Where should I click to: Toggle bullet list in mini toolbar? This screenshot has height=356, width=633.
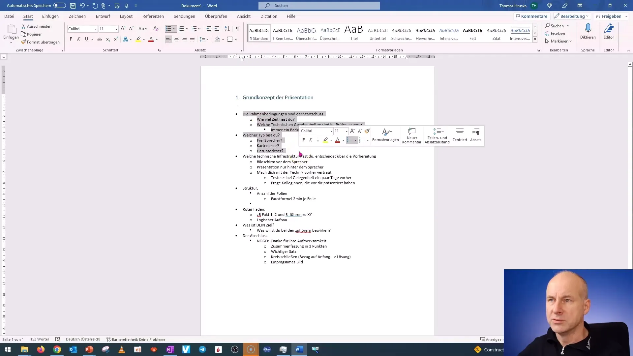pyautogui.click(x=350, y=140)
